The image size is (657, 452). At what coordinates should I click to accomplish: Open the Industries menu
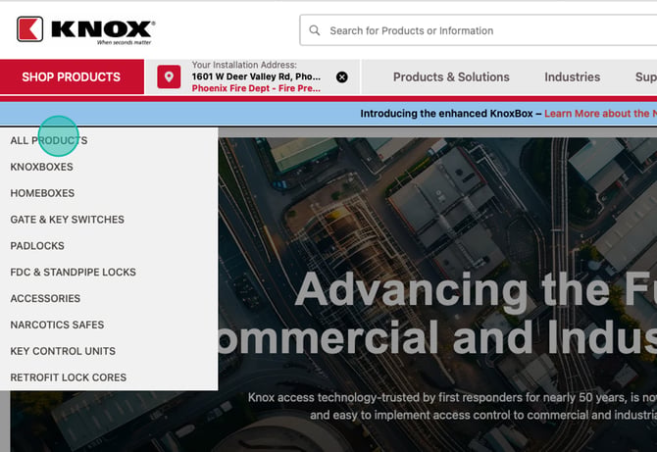tap(572, 77)
